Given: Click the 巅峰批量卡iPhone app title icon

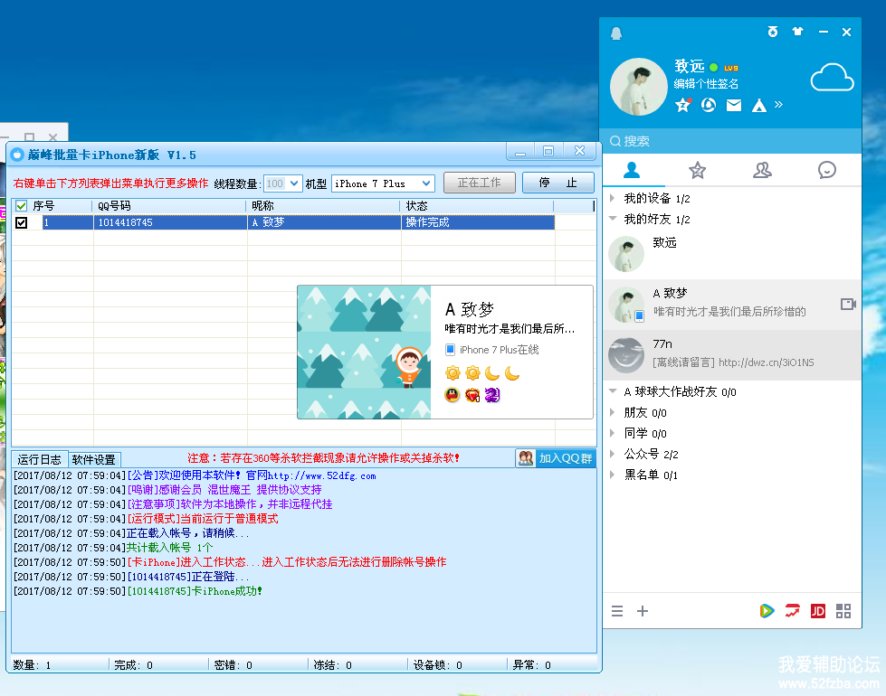Looking at the screenshot, I should click(17, 155).
